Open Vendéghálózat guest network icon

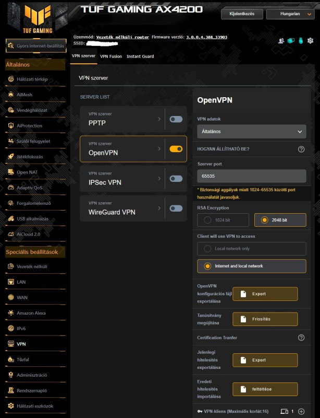coord(10,110)
